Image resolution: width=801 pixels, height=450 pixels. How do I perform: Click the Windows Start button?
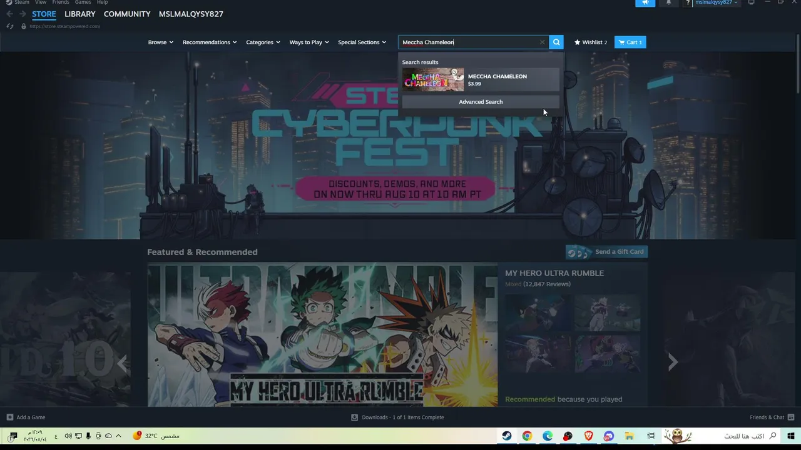pos(790,436)
